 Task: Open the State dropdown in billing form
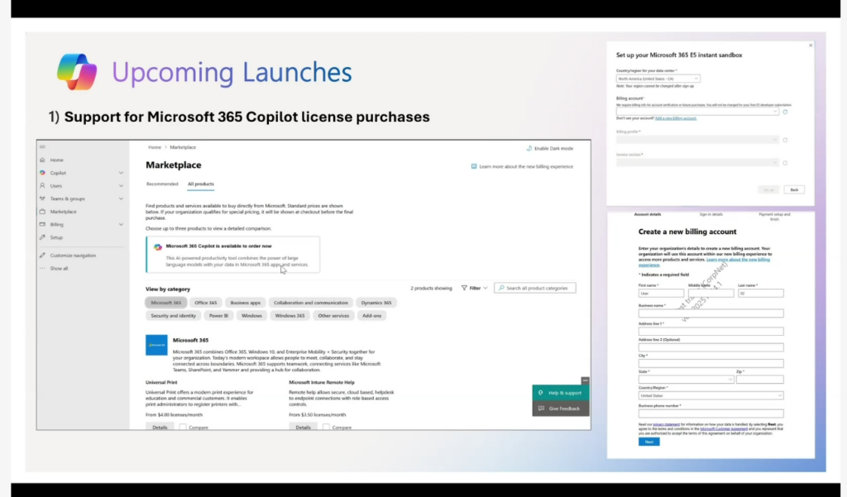(686, 380)
